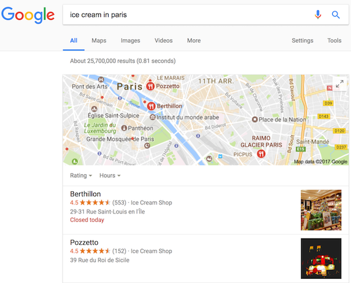Open the Tools search options
Screen dimensions: 351x283
click(x=334, y=40)
